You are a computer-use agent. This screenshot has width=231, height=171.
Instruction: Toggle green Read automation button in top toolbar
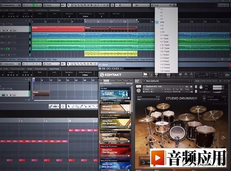(x=34, y=5)
